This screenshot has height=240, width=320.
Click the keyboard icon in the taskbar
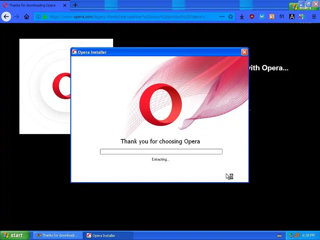279,236
